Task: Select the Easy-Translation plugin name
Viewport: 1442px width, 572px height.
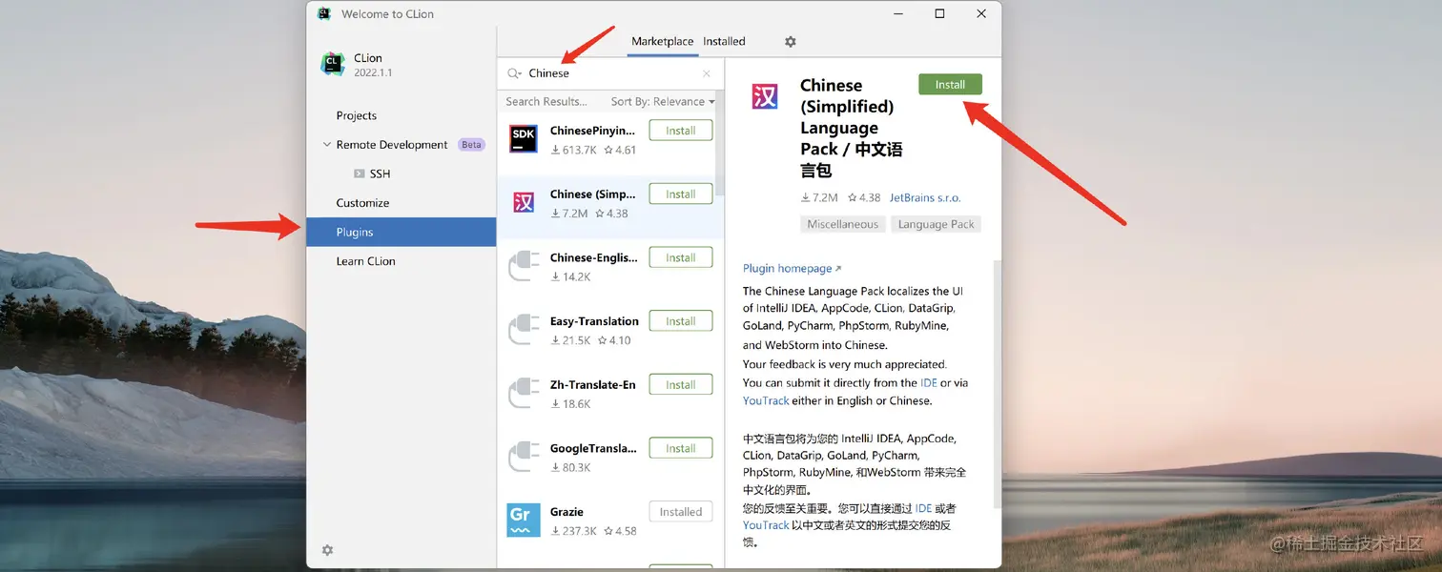Action: (594, 322)
